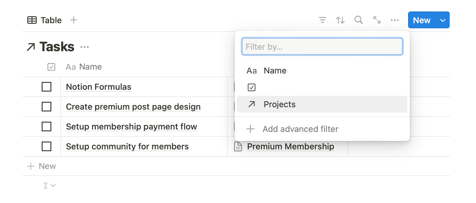The image size is (476, 203).
Task: Open the sort options icon
Action: 340,20
